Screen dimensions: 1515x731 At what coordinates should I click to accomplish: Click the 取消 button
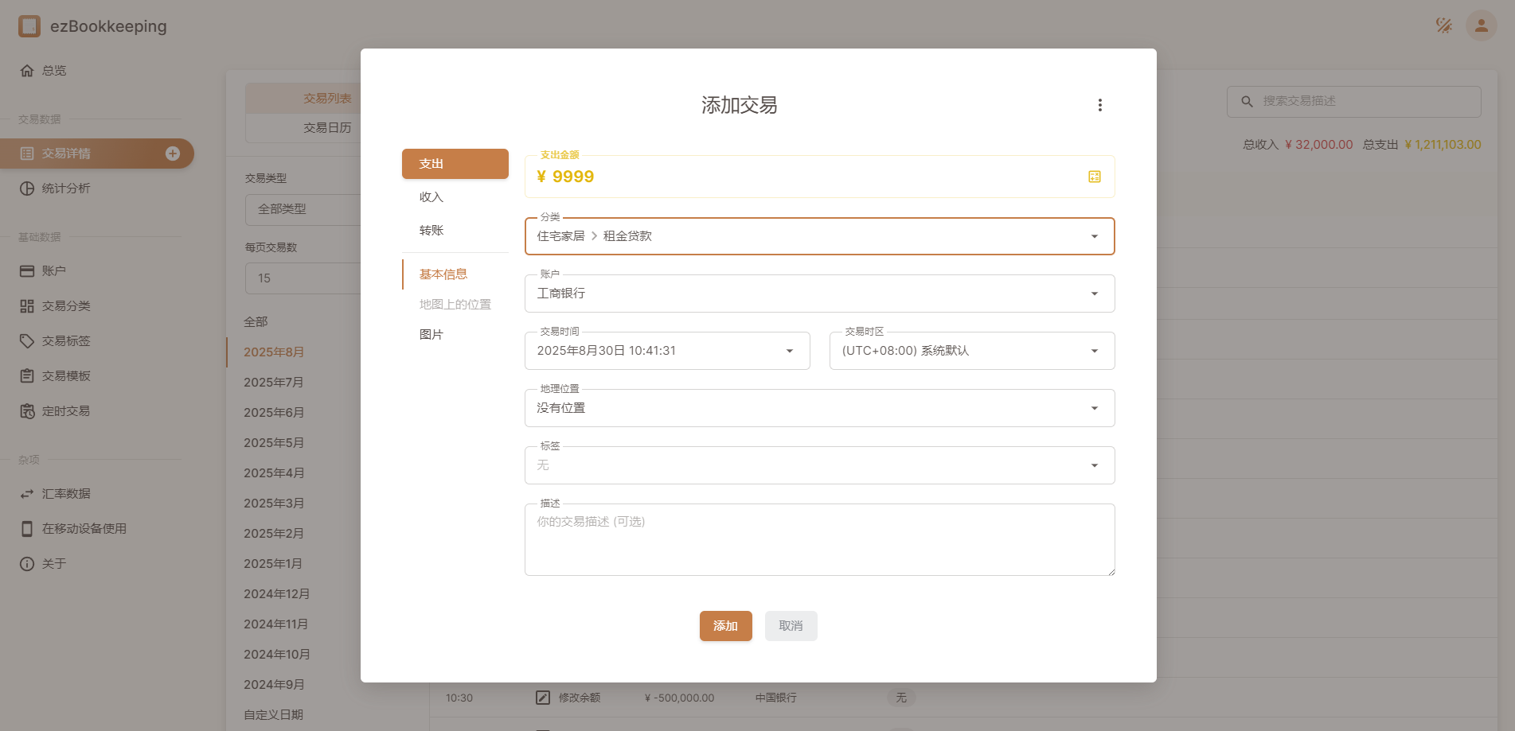(x=791, y=626)
